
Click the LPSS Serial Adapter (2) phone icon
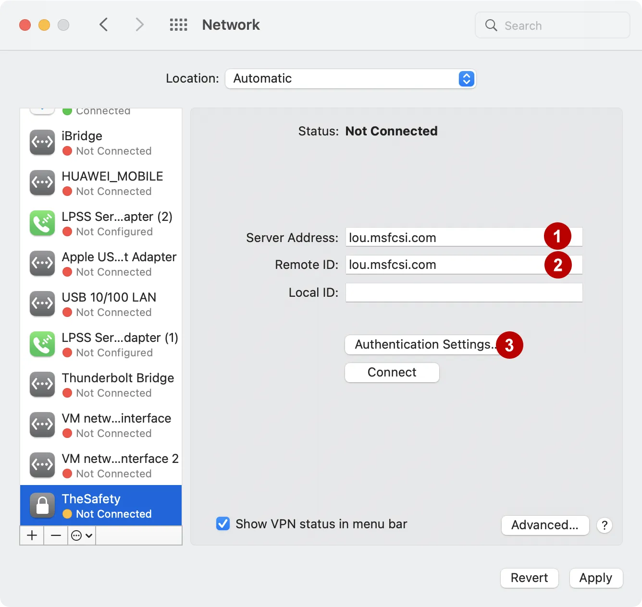[42, 223]
